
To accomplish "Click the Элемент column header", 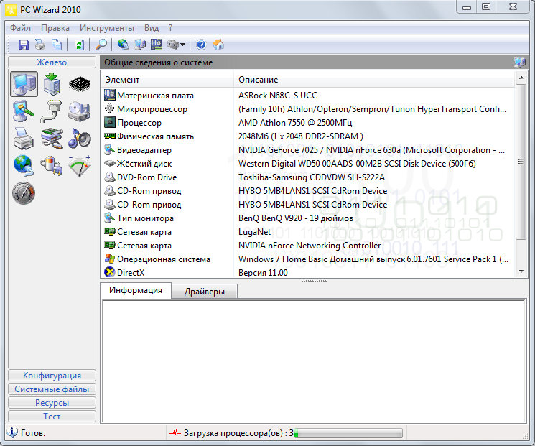I will (x=167, y=80).
